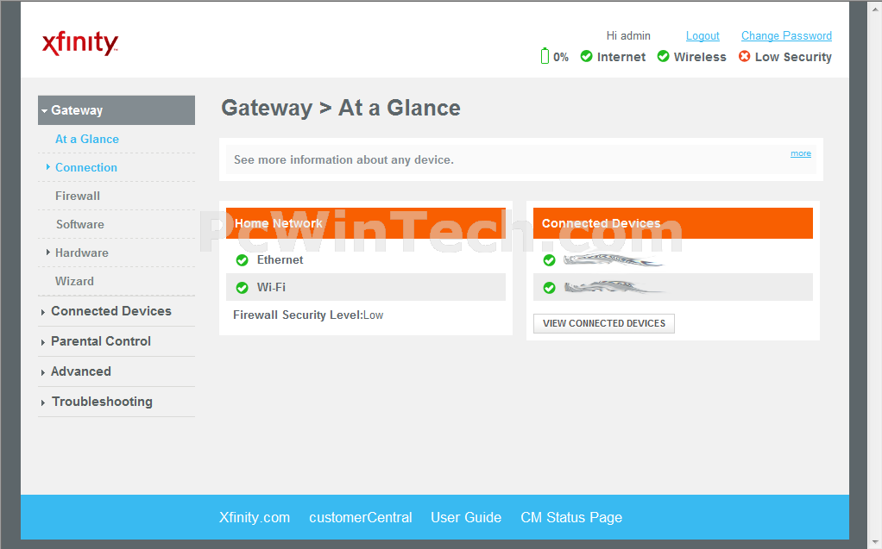Open the Hardware menu item
This screenshot has width=882, height=549.
82,253
